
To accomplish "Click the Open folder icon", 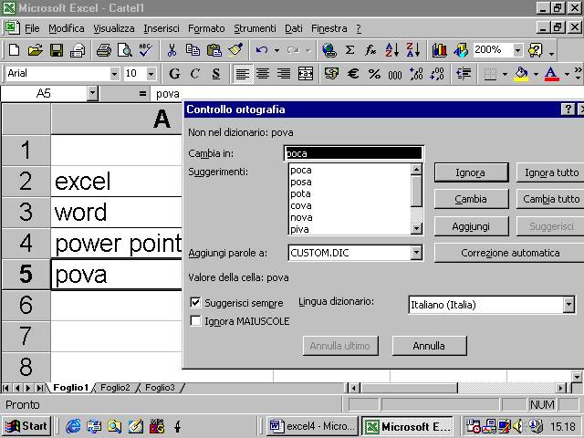I will pos(35,50).
